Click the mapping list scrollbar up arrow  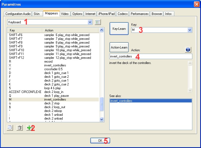pos(102,30)
